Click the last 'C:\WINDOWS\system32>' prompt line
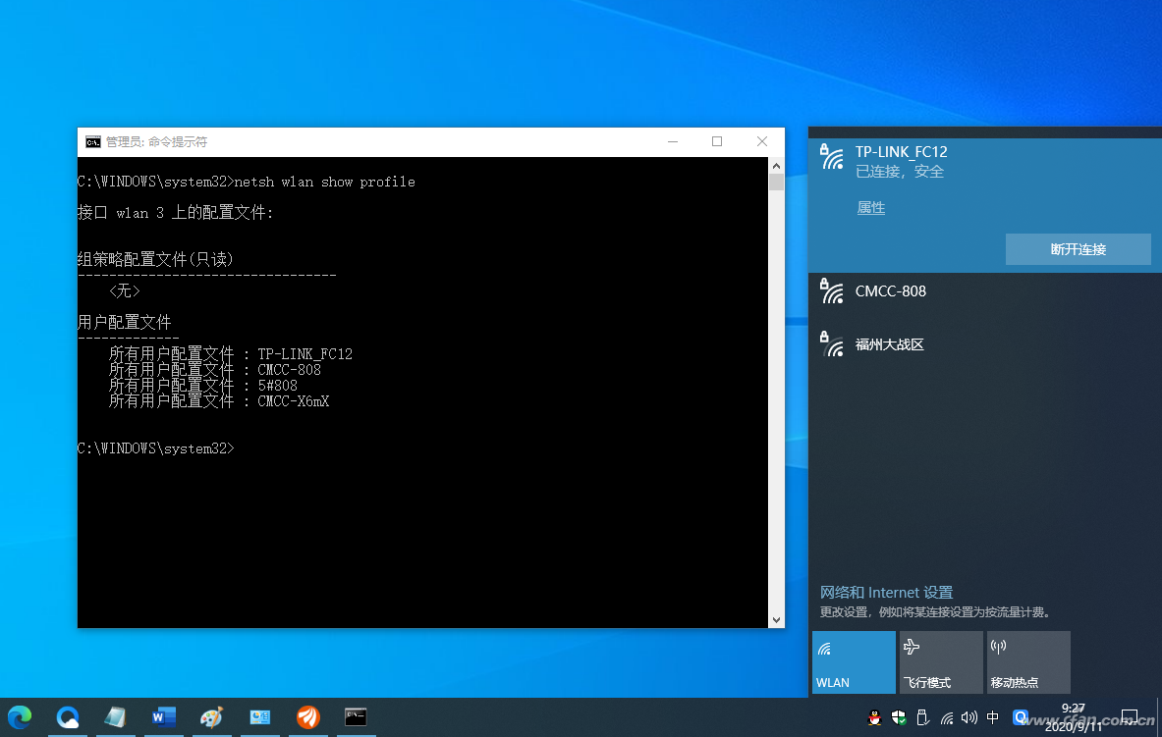The width and height of the screenshot is (1162, 737). pos(155,448)
